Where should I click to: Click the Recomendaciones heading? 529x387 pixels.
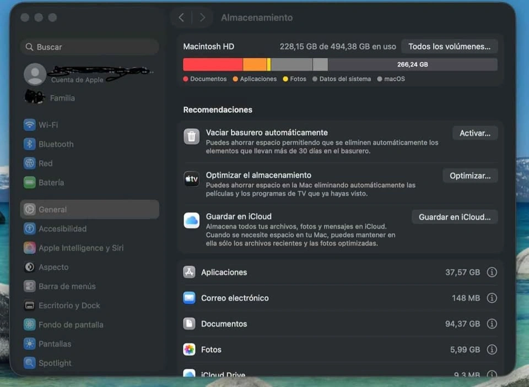[218, 110]
